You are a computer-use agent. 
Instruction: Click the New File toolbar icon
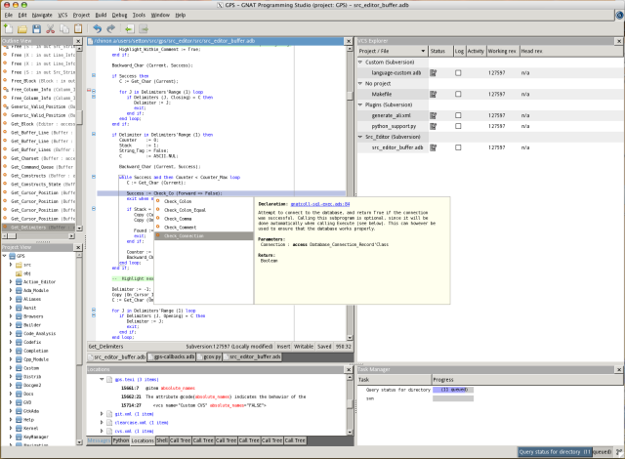click(8, 29)
